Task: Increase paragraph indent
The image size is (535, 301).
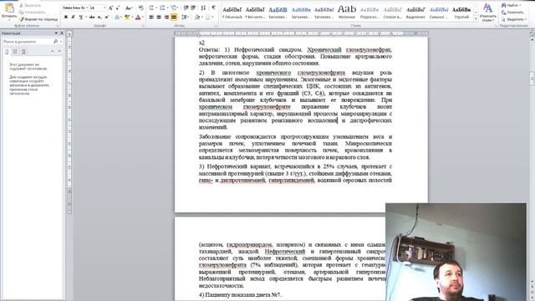Action: pyautogui.click(x=193, y=8)
